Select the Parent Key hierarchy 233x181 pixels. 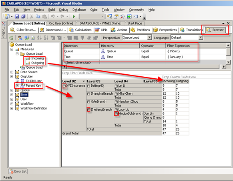(x=33, y=86)
